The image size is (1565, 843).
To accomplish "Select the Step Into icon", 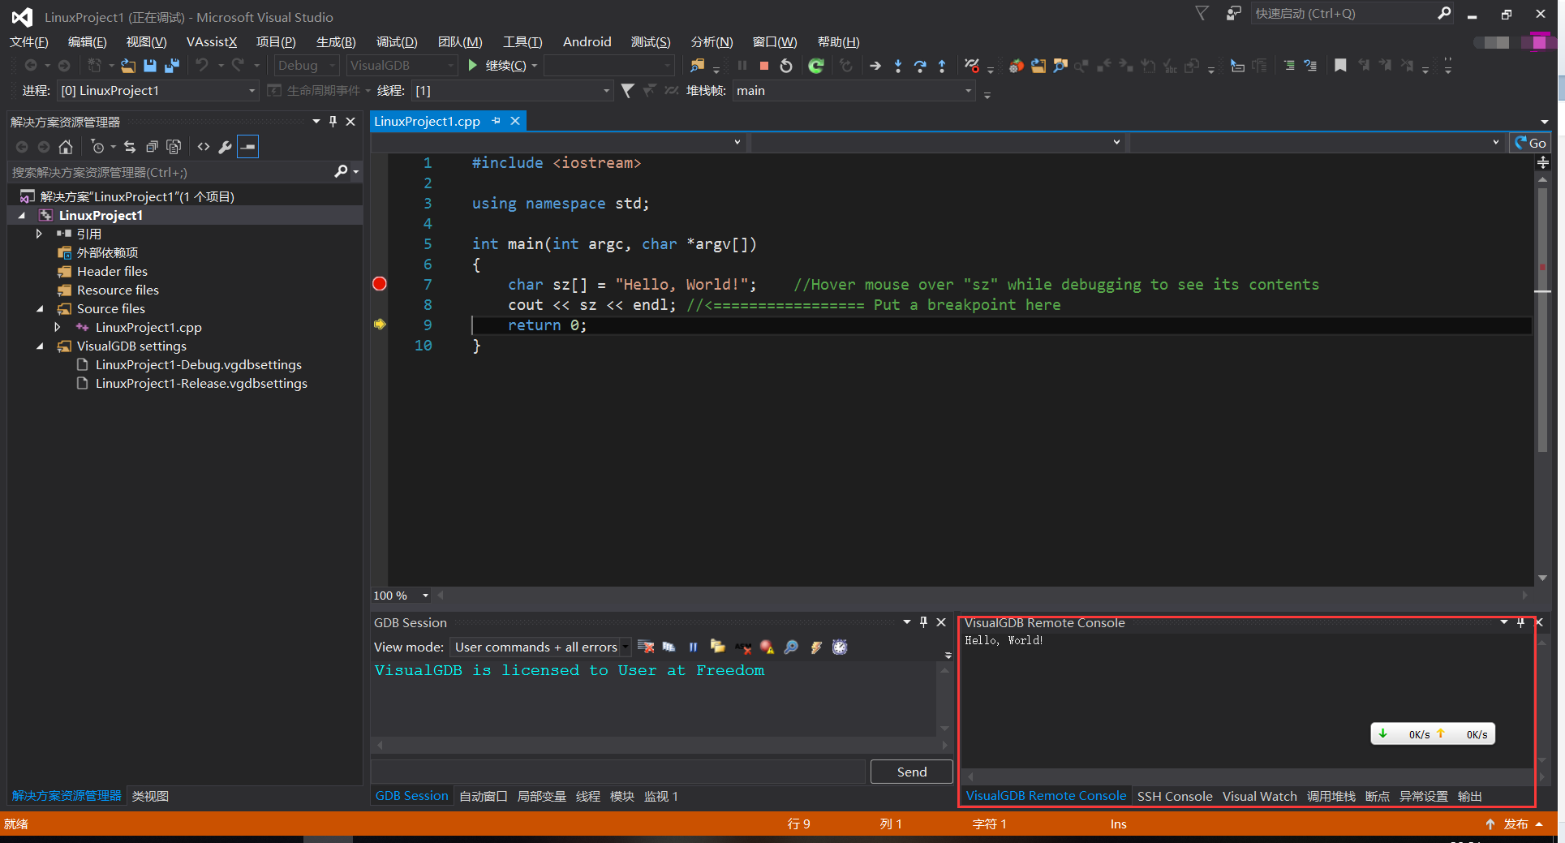I will pos(898,66).
